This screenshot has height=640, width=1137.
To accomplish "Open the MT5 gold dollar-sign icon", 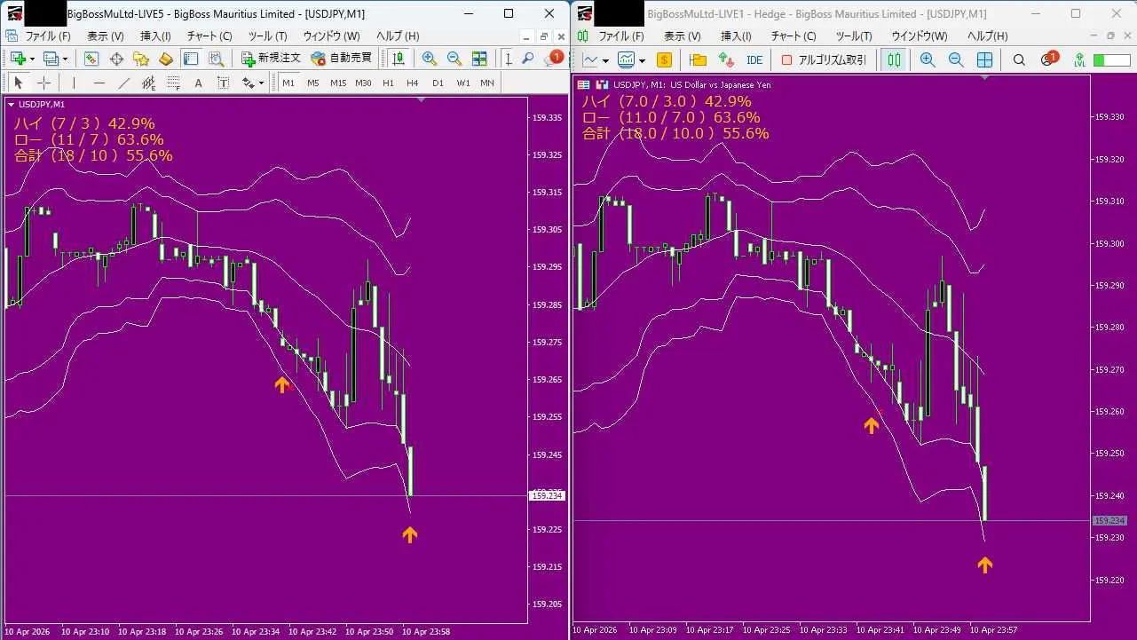I will [664, 59].
